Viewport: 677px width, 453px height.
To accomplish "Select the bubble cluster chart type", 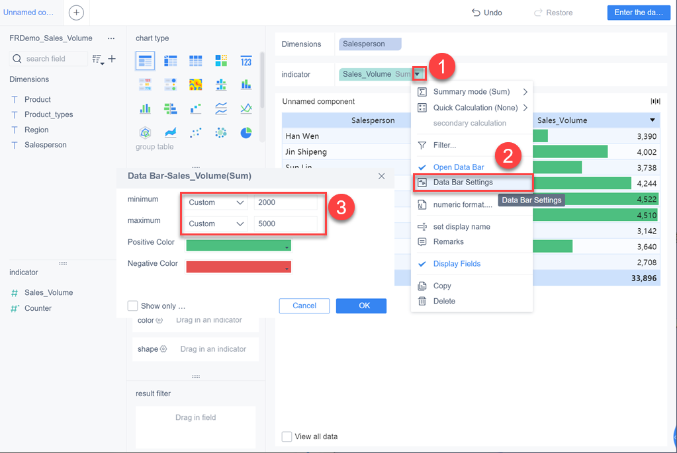I will click(221, 132).
